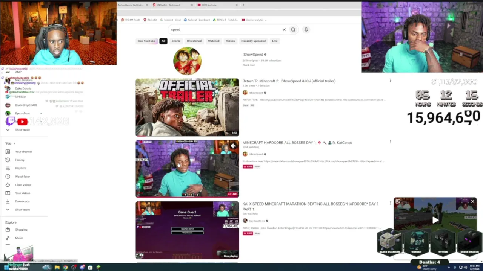This screenshot has width=483, height=271.
Task: Open the weather widget on the taskbar
Action: (x=427, y=268)
